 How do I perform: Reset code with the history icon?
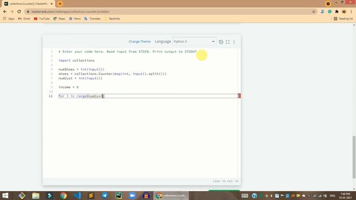click(221, 42)
